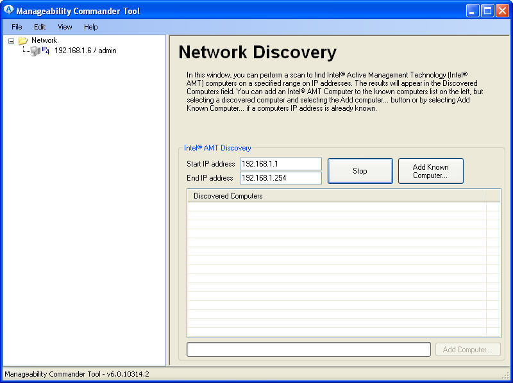The width and height of the screenshot is (513, 383).
Task: Click the Manageability Commander title bar icon
Action: 8,10
